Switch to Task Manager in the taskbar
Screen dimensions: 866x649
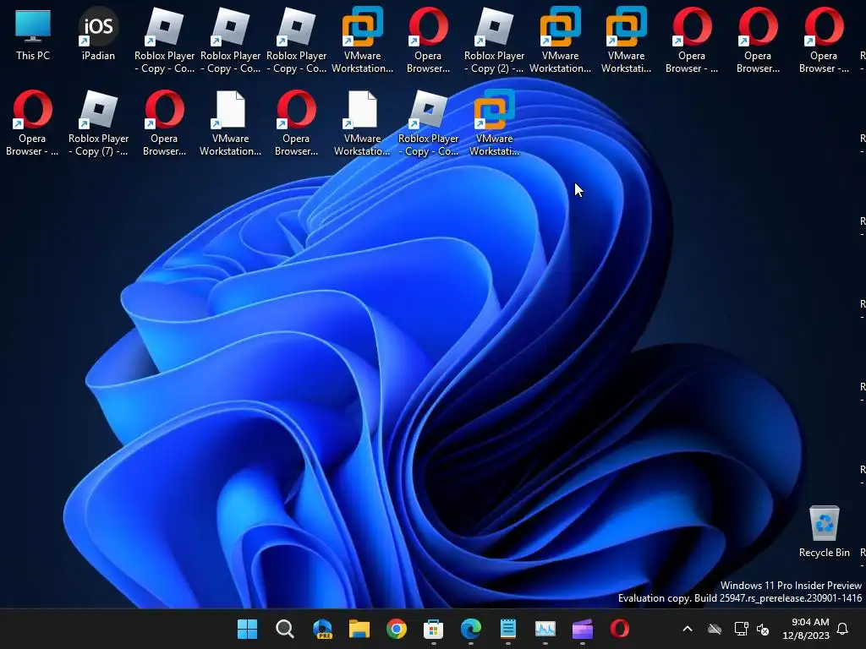point(545,629)
